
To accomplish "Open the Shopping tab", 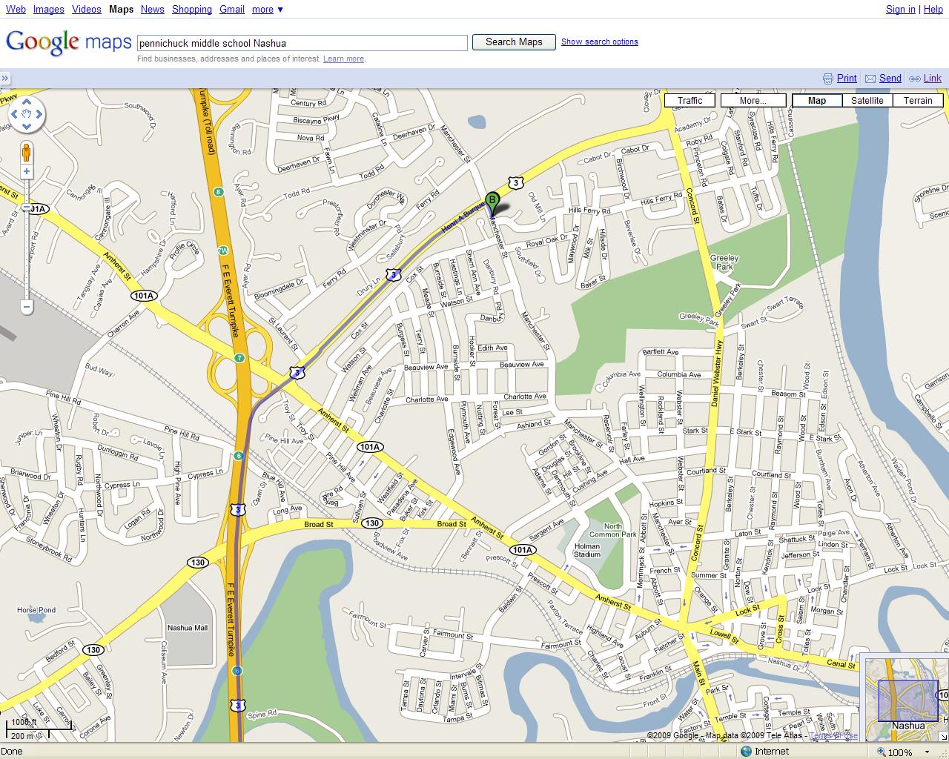I will tap(192, 9).
